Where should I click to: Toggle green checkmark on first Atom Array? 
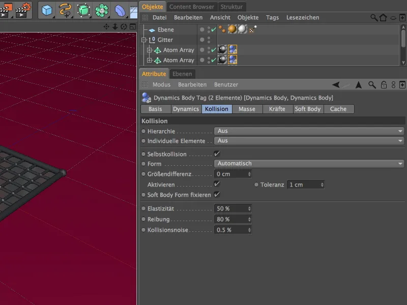(214, 50)
